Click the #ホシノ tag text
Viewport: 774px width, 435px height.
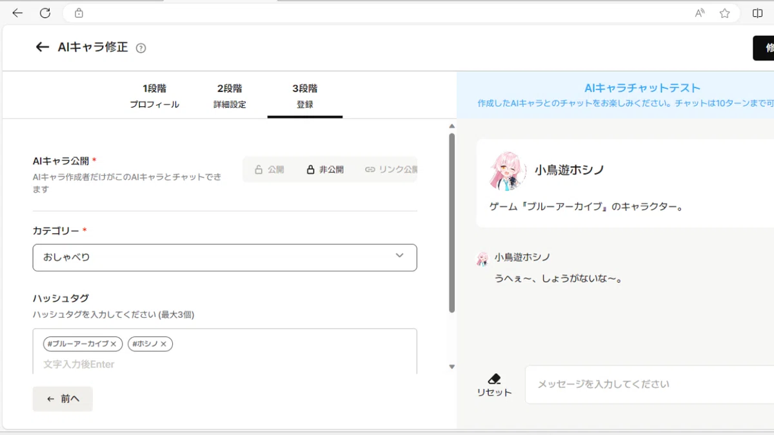pos(145,344)
